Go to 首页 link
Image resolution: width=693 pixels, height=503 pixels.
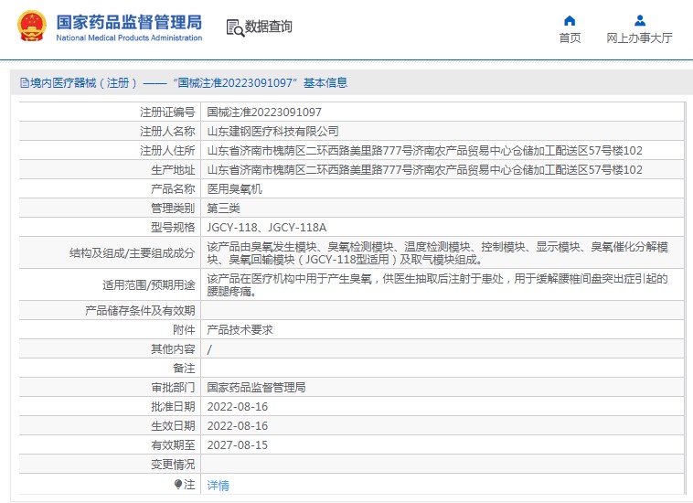tap(570, 38)
